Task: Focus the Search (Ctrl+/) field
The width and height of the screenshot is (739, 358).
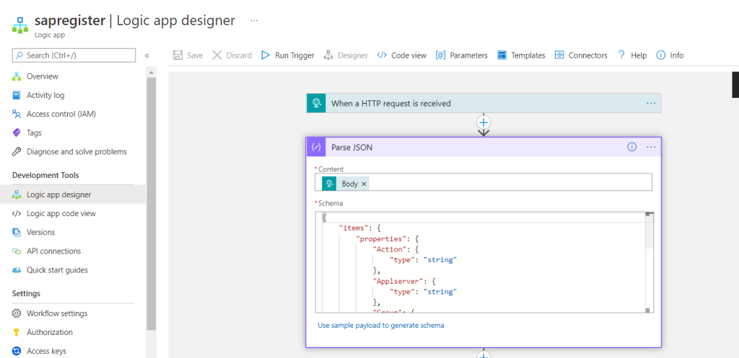Action: click(74, 55)
